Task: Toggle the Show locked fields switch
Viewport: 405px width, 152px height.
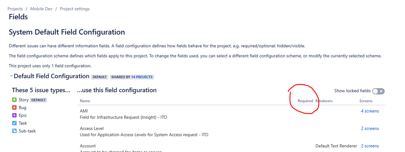Action: coord(378,91)
